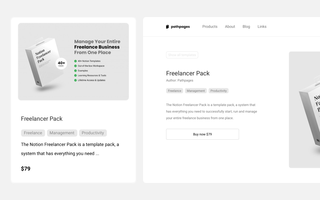Click checkmark icon beside "40+ Notion Templates"
This screenshot has height=200, width=320.
click(x=75, y=61)
